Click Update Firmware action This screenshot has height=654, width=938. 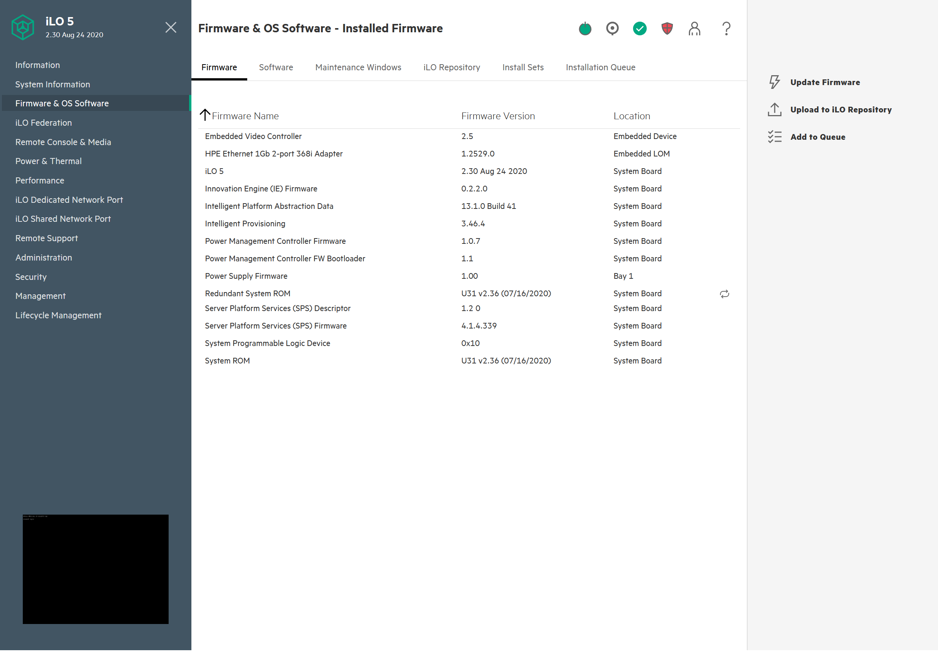point(824,82)
